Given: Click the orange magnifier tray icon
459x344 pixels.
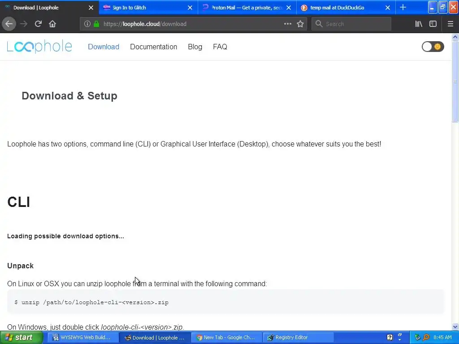Looking at the screenshot, I should point(426,337).
